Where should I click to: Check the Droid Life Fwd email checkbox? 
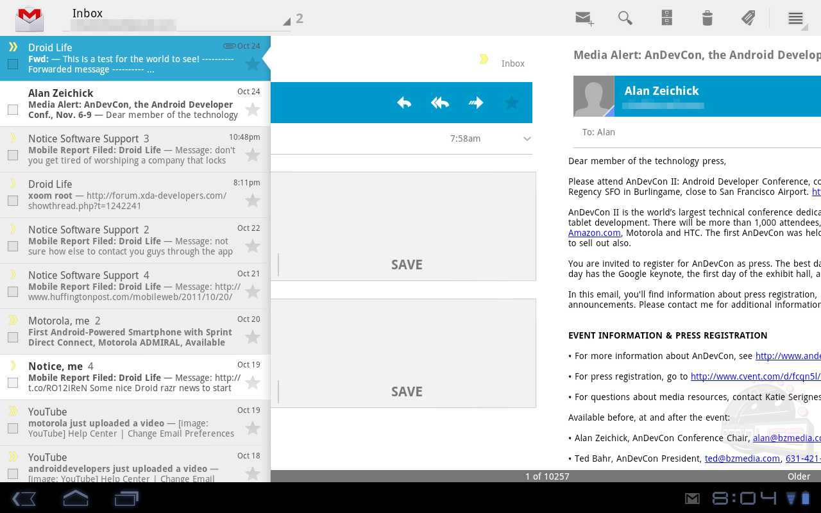point(13,64)
